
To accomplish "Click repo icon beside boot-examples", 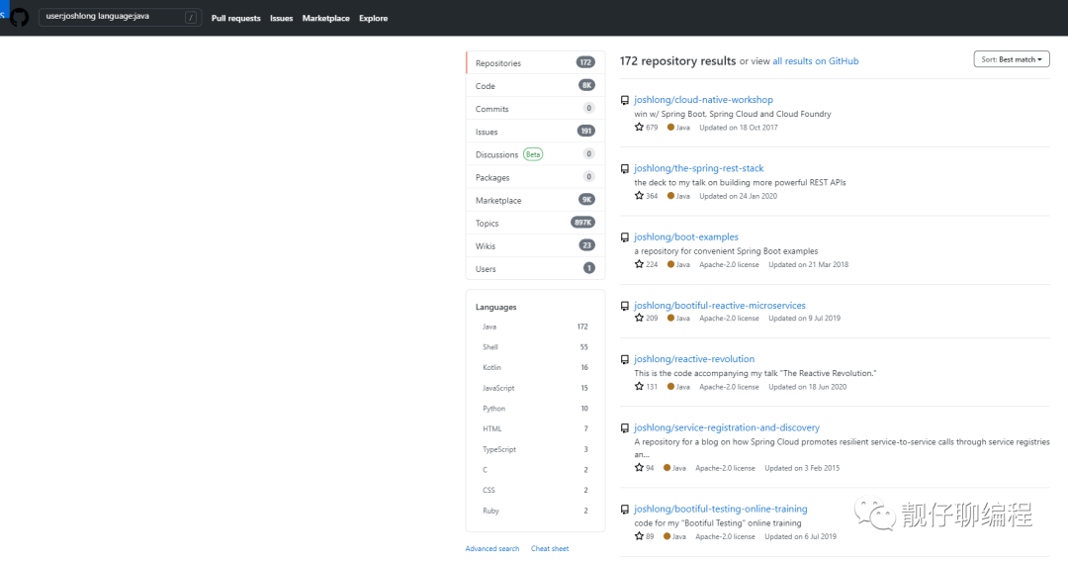I will pyautogui.click(x=625, y=237).
